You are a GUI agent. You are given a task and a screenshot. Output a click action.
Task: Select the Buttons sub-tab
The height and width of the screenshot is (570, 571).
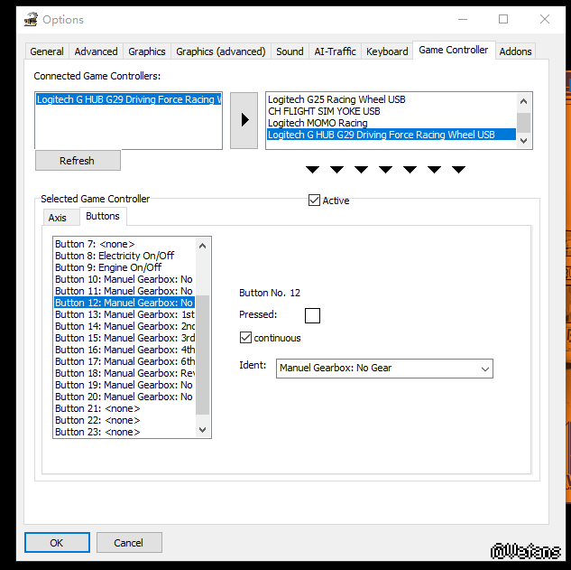tap(103, 216)
